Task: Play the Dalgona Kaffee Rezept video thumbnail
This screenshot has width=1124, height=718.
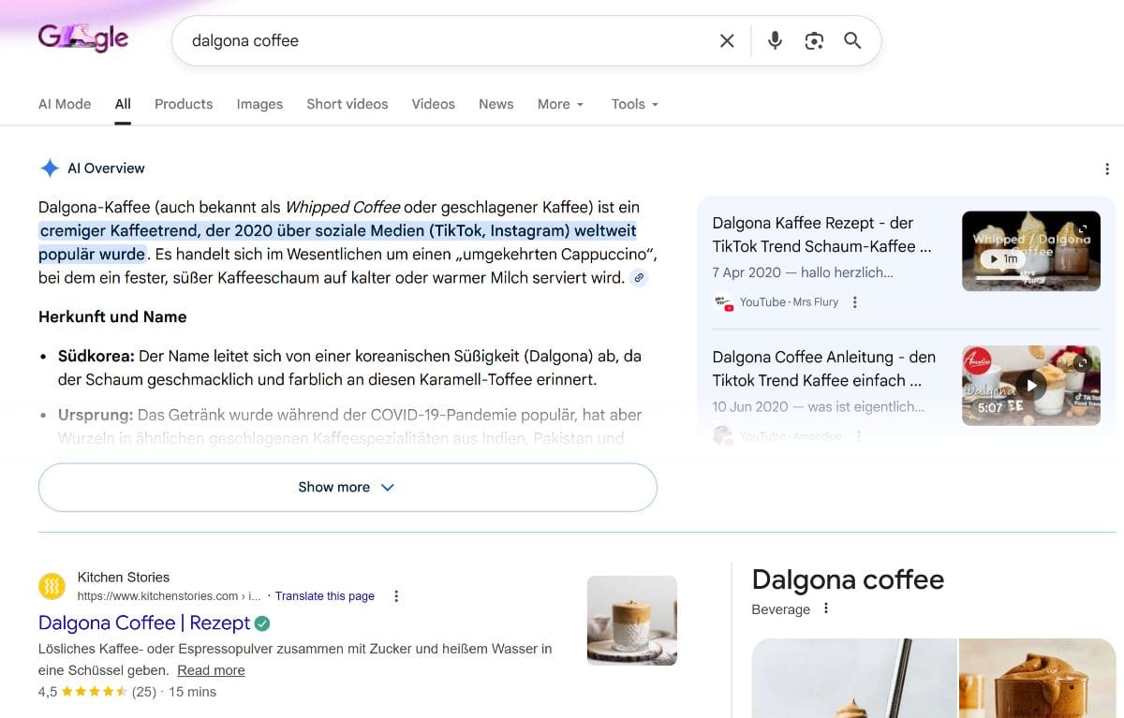Action: [1030, 251]
